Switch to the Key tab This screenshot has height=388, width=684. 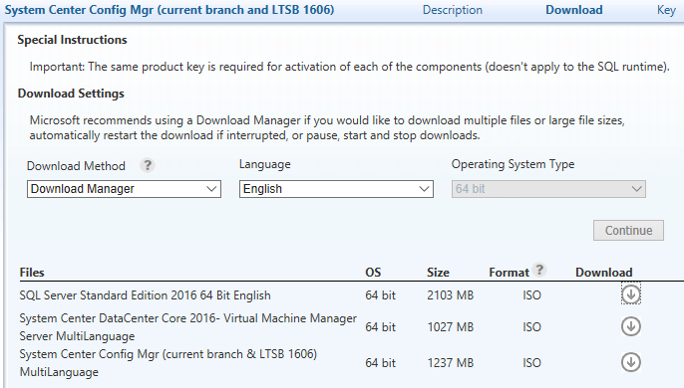coord(666,10)
